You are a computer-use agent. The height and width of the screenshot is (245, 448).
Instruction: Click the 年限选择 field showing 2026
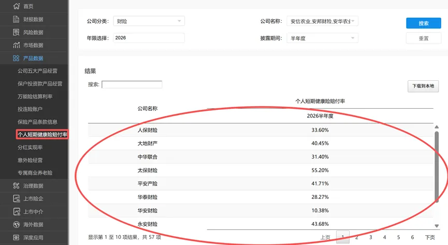[149, 38]
